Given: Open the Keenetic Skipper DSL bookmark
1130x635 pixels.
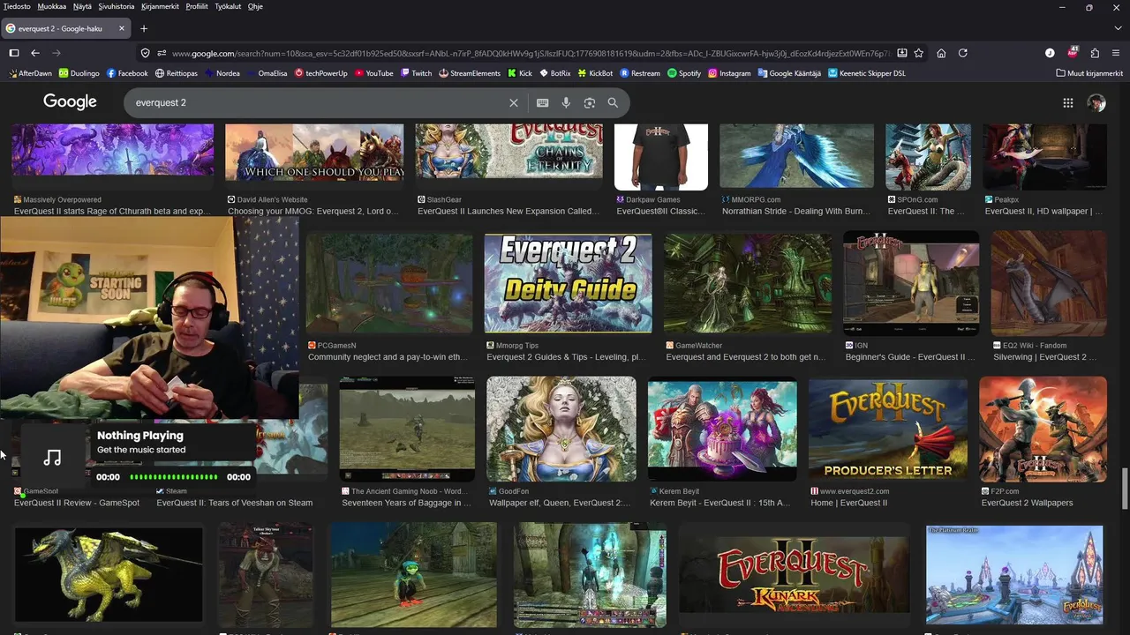Looking at the screenshot, I should coord(867,73).
